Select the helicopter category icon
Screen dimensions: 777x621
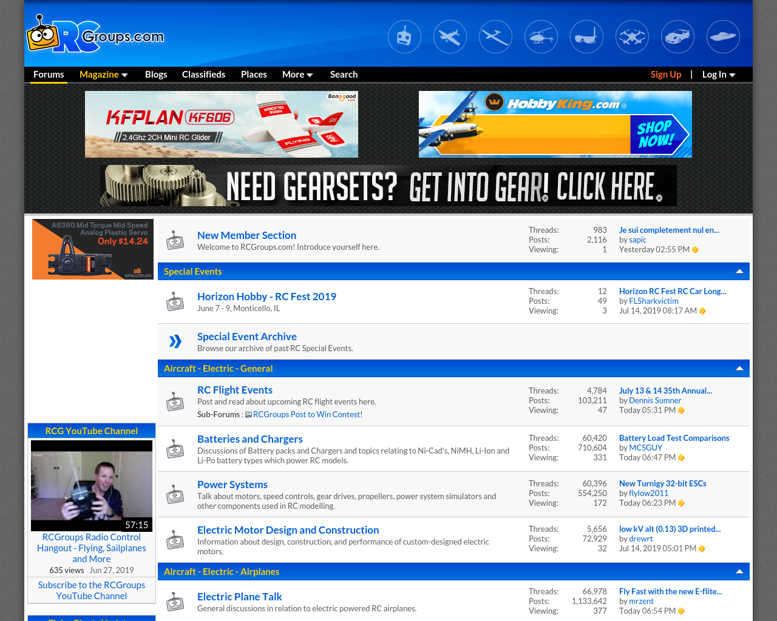(541, 37)
